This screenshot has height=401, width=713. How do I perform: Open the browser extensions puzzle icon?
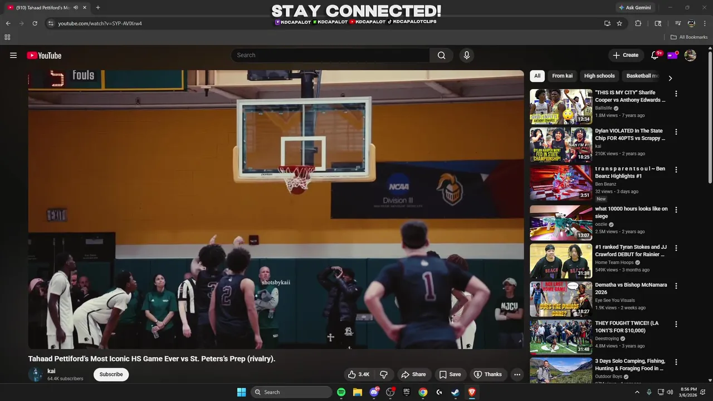tap(638, 23)
